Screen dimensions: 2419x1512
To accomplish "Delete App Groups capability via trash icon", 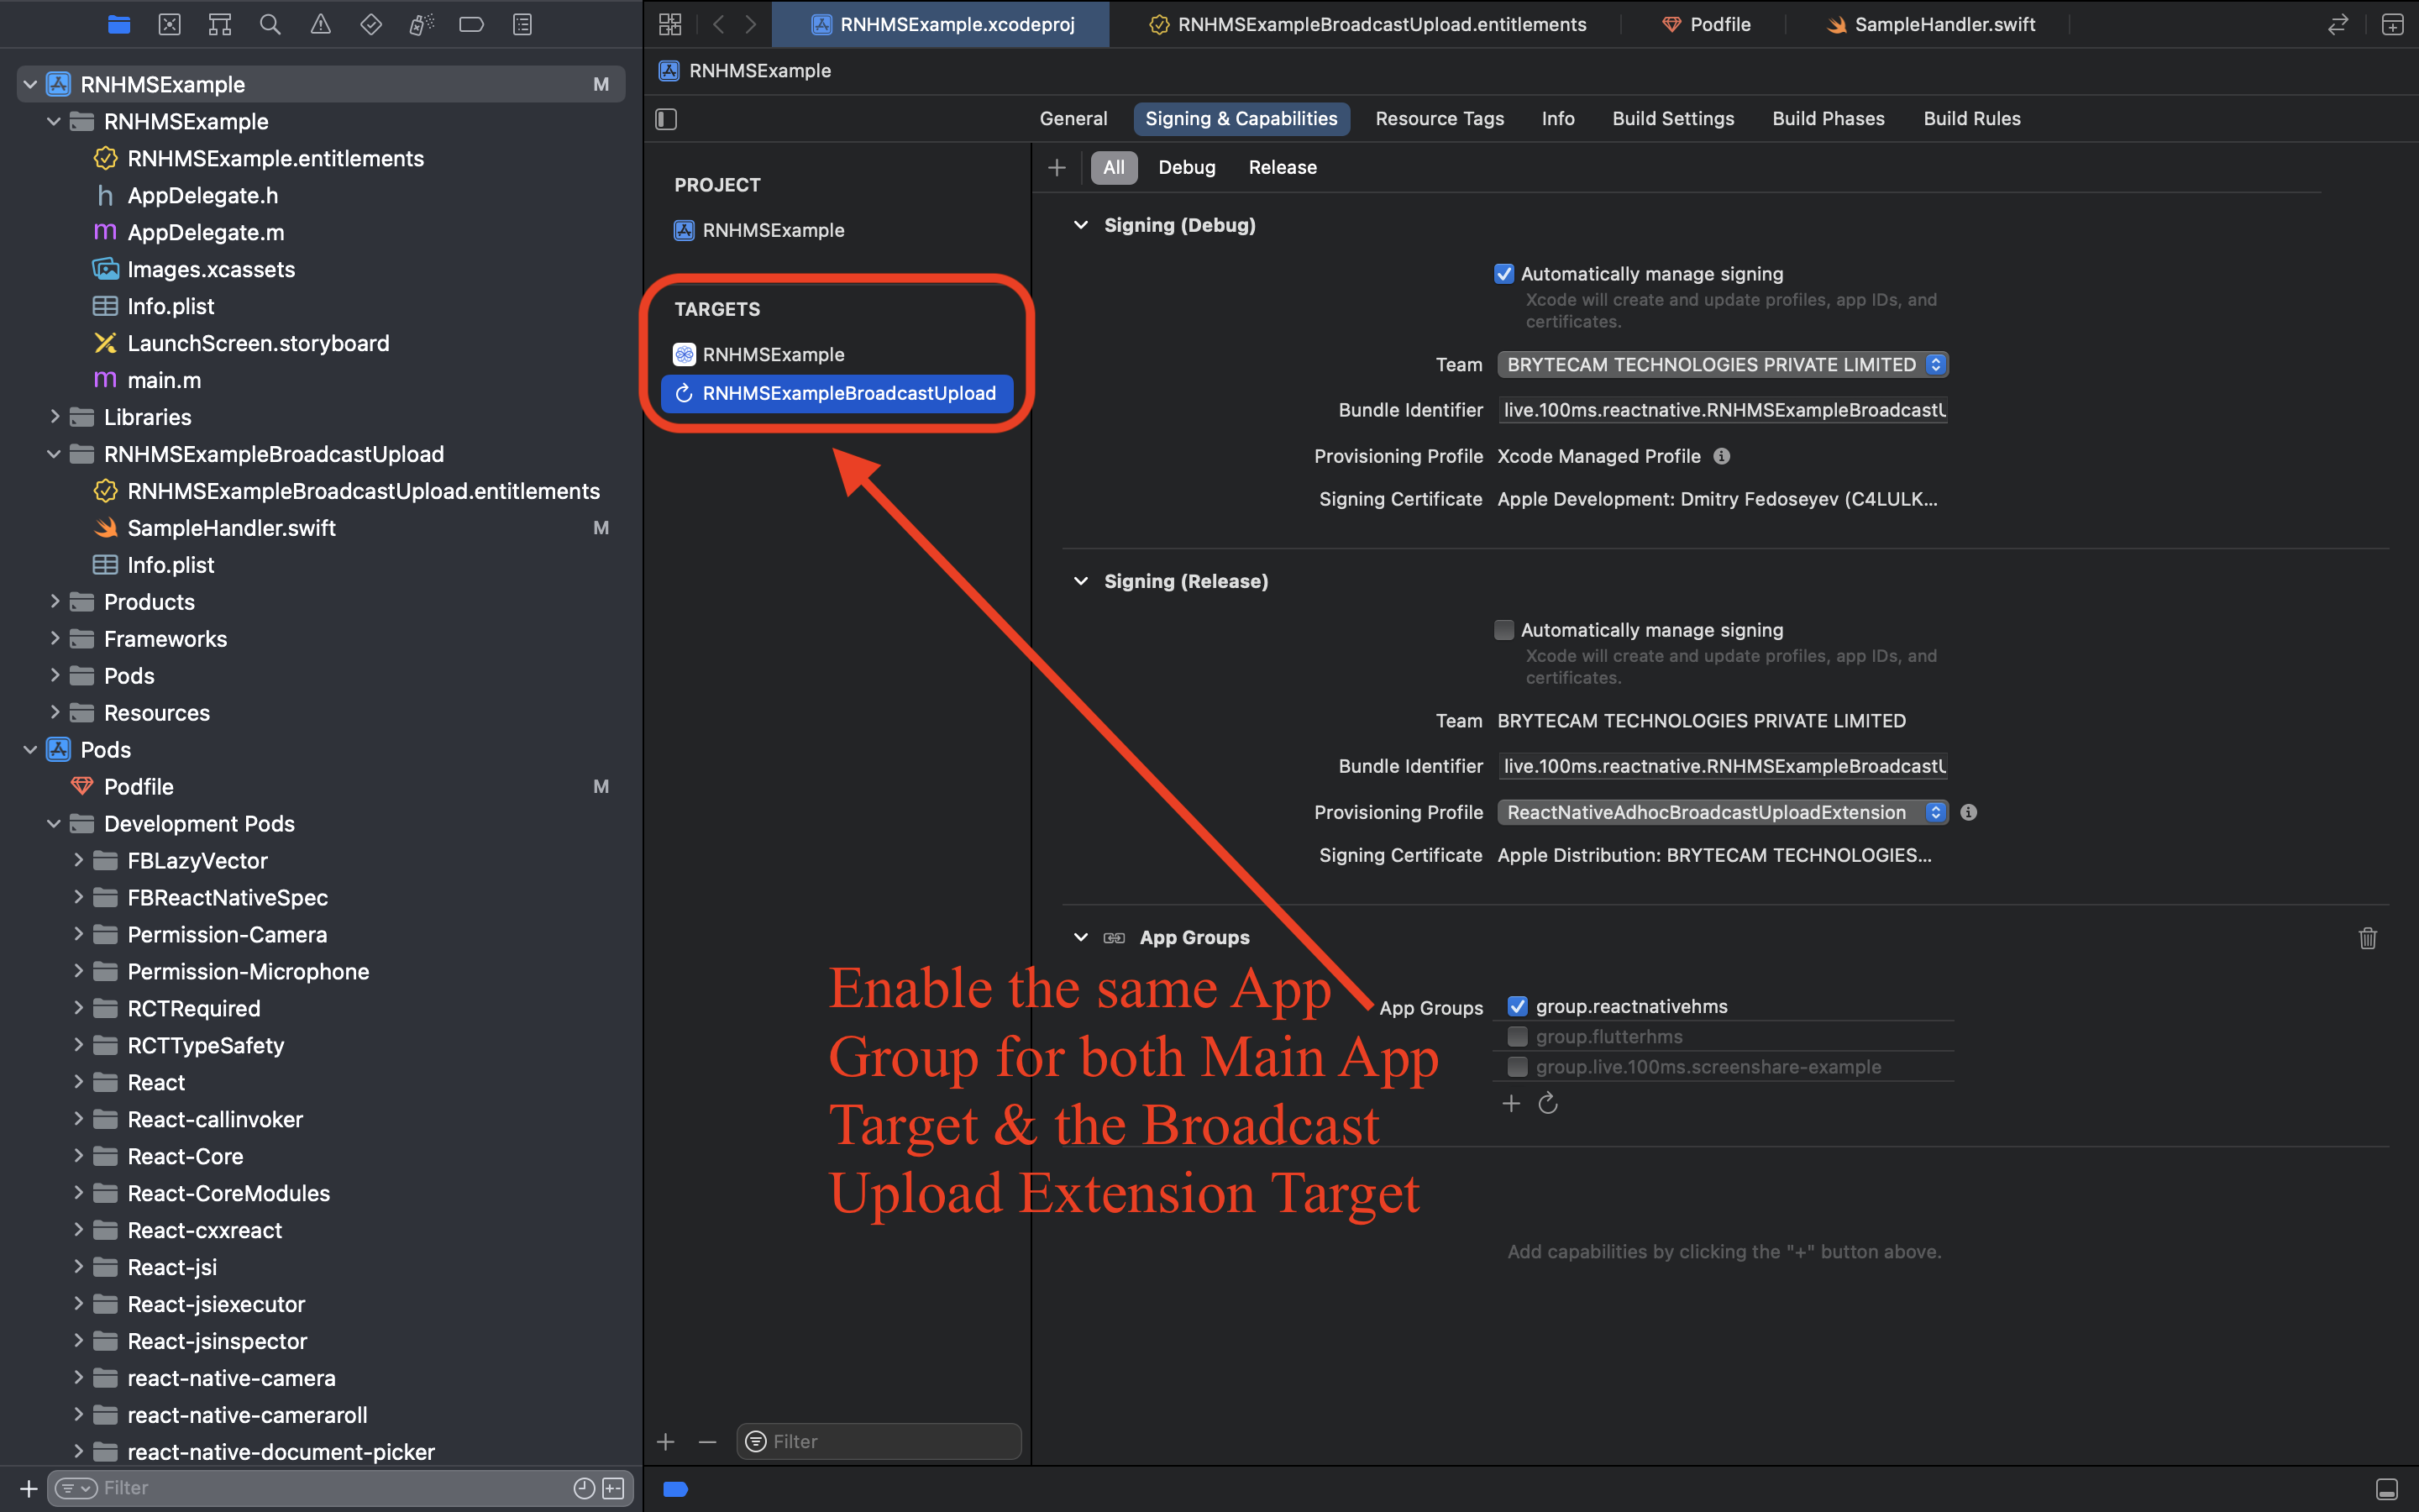I will (2368, 938).
